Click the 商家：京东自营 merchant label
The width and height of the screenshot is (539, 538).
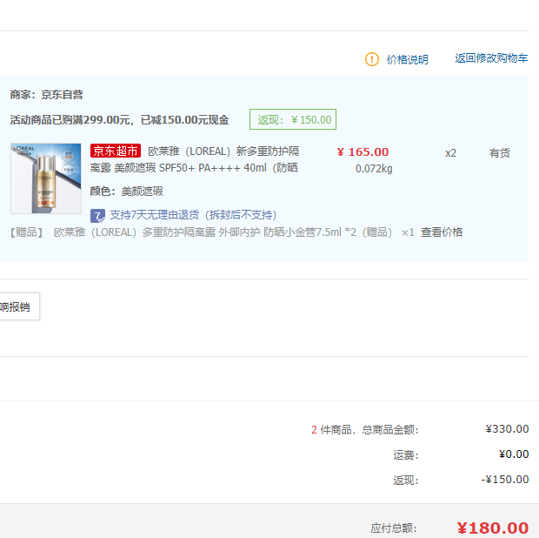coord(46,95)
